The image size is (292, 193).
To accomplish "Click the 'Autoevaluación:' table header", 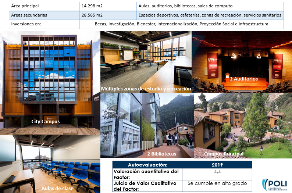I will pos(147,164).
